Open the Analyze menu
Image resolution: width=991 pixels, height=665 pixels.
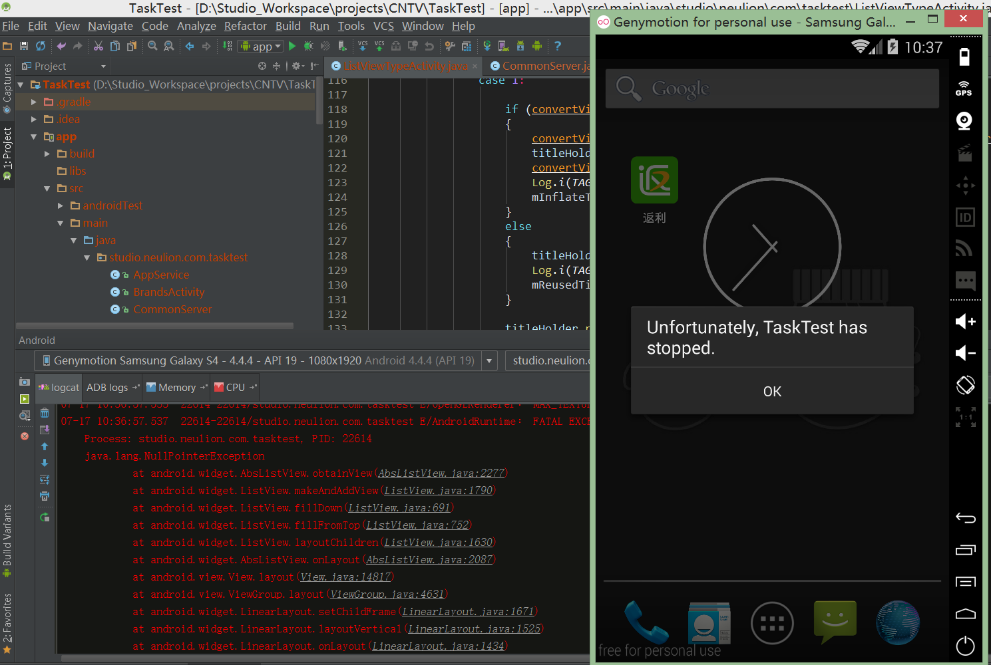[x=196, y=26]
